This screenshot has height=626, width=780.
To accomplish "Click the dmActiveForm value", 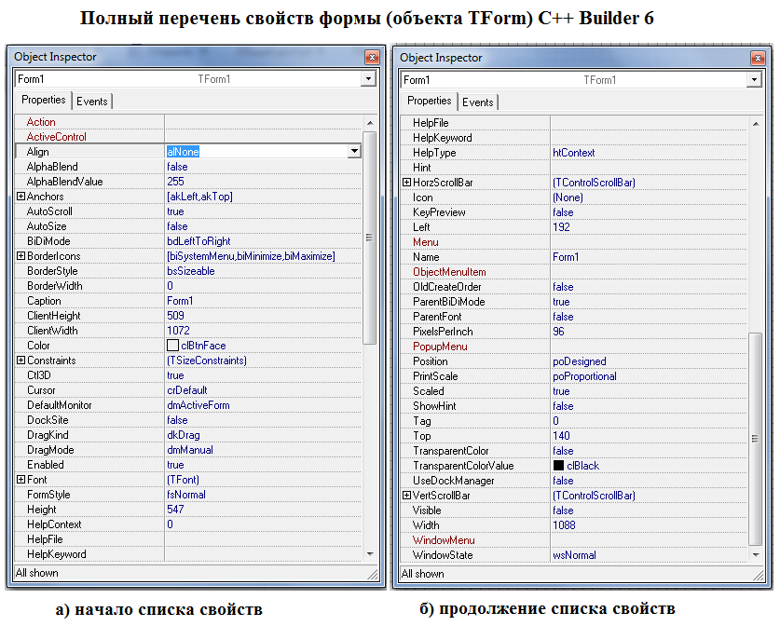I will 198,405.
